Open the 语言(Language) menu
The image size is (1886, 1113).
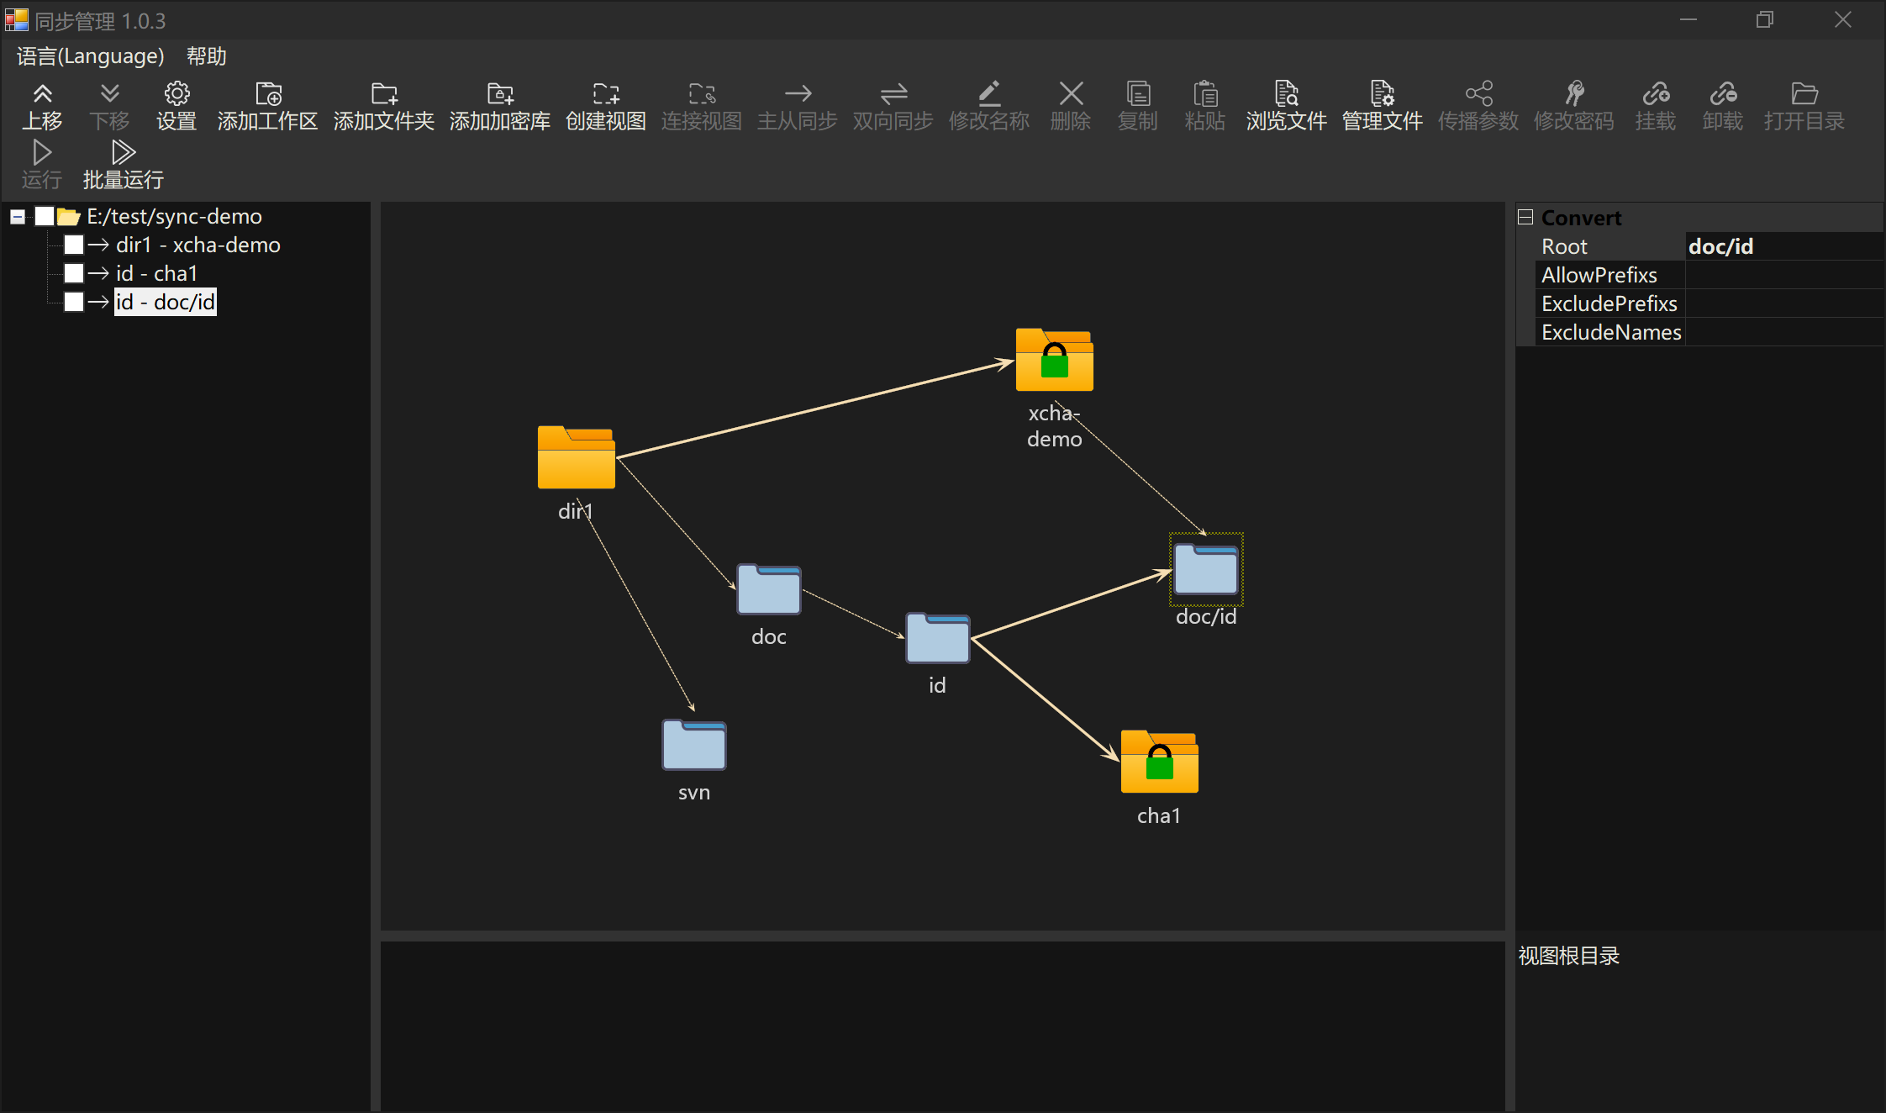point(90,56)
